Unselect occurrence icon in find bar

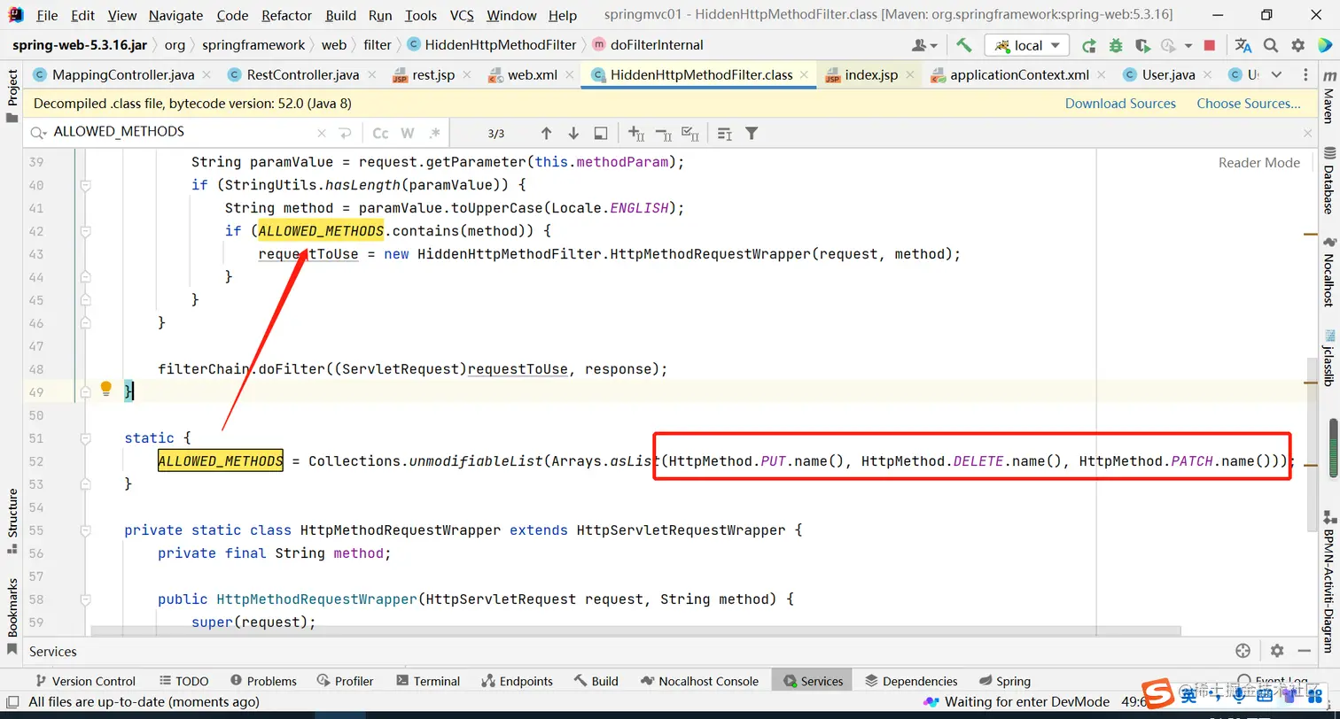pyautogui.click(x=664, y=133)
